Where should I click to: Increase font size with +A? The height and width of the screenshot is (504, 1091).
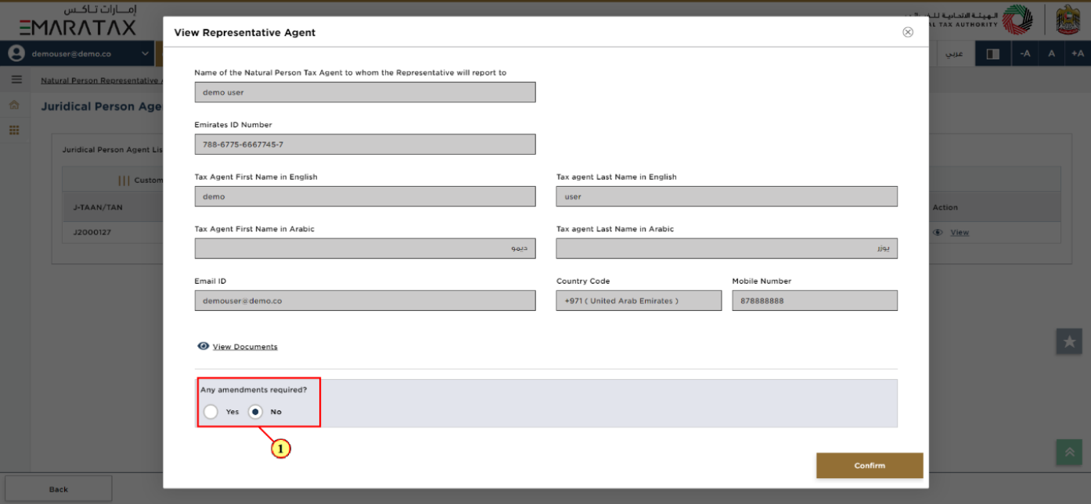click(1078, 54)
